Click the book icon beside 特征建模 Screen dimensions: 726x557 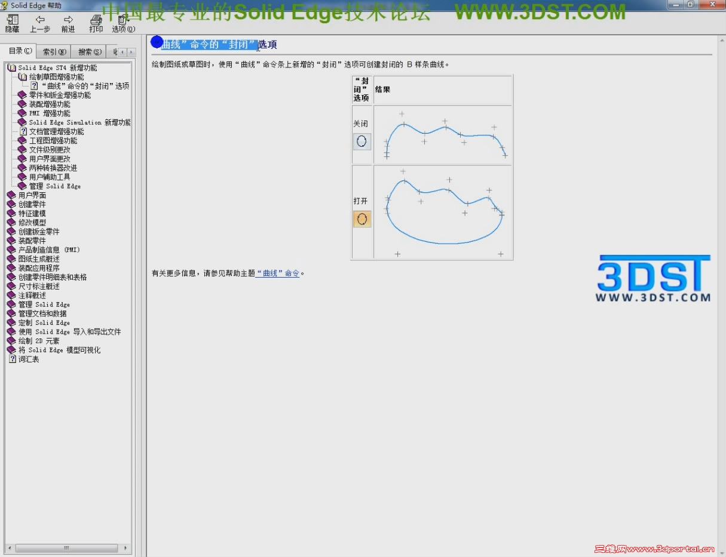(x=11, y=213)
